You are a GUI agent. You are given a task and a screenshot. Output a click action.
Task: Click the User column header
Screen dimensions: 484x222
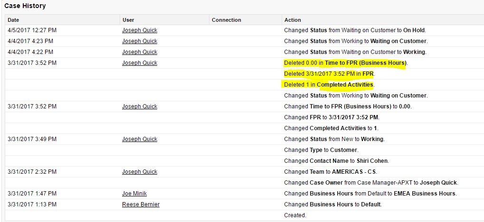128,20
